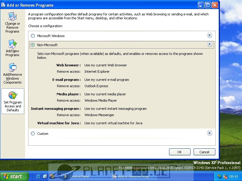Image resolution: width=242 pixels, height=181 pixels.
Task: Click "Windows Messenger" under Remove access
Action: (x=99, y=115)
